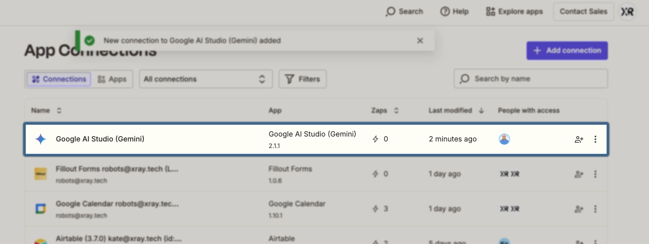Focus the Search by name field

click(531, 79)
